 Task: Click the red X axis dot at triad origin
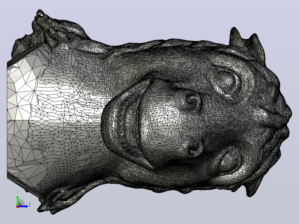point(17,207)
